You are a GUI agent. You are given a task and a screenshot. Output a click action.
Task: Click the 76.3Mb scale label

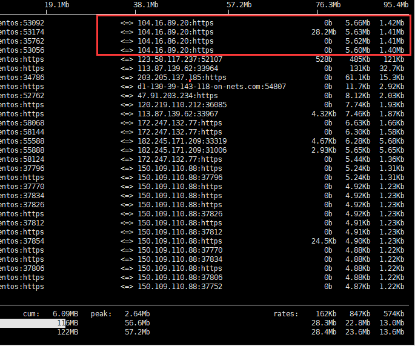pyautogui.click(x=328, y=5)
